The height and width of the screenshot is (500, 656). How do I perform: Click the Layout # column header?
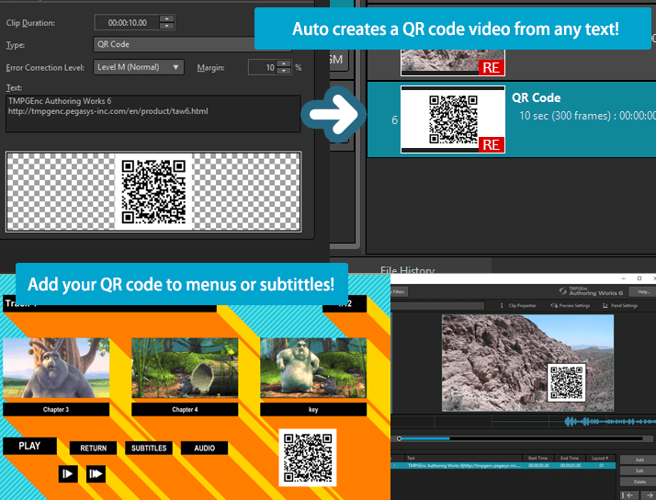pos(600,458)
